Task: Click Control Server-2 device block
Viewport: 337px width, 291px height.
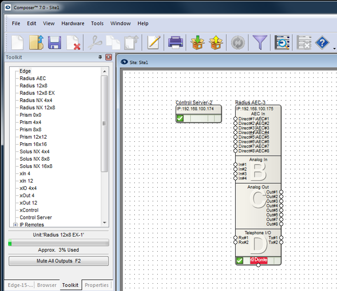Action: 199,114
